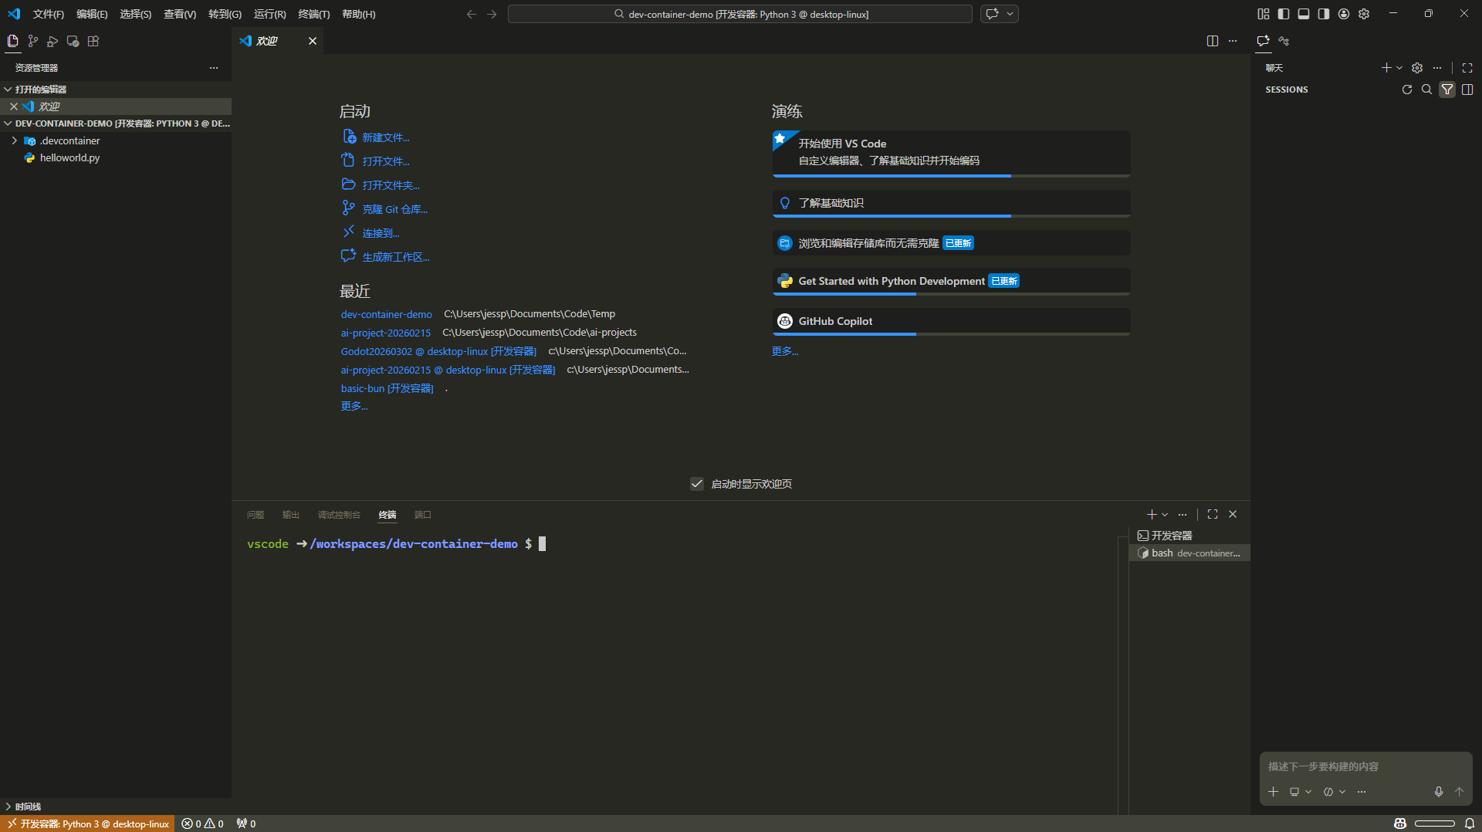The height and width of the screenshot is (832, 1482).
Task: Maximize the chat panel
Action: tap(1467, 68)
